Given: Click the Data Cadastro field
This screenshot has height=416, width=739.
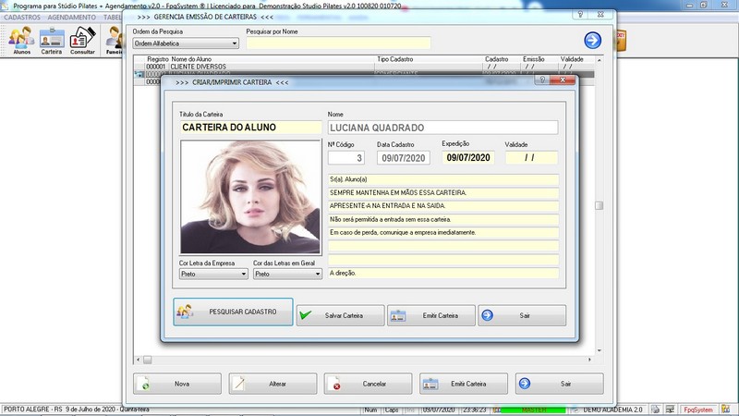Looking at the screenshot, I should (x=404, y=157).
